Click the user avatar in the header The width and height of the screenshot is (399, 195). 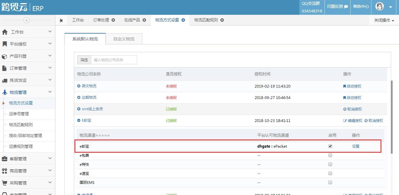tap(380, 6)
